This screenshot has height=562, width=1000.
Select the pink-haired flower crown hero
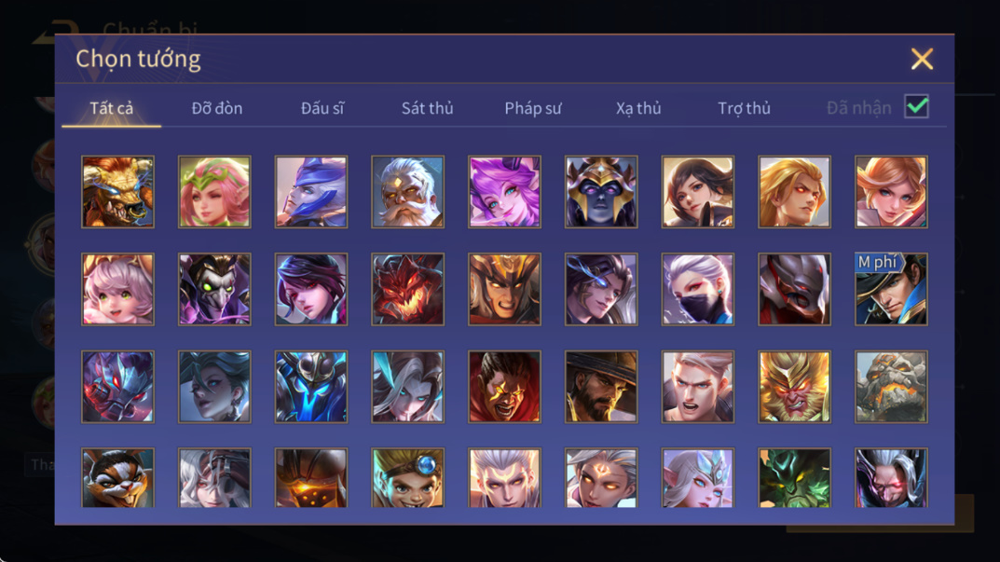(214, 192)
